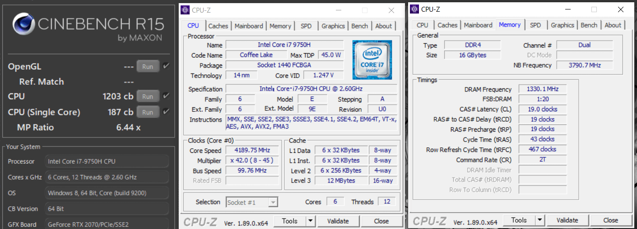This screenshot has height=229, width=637.
Task: Click the NB Frequency value 3790.7 MHz
Action: tap(584, 65)
